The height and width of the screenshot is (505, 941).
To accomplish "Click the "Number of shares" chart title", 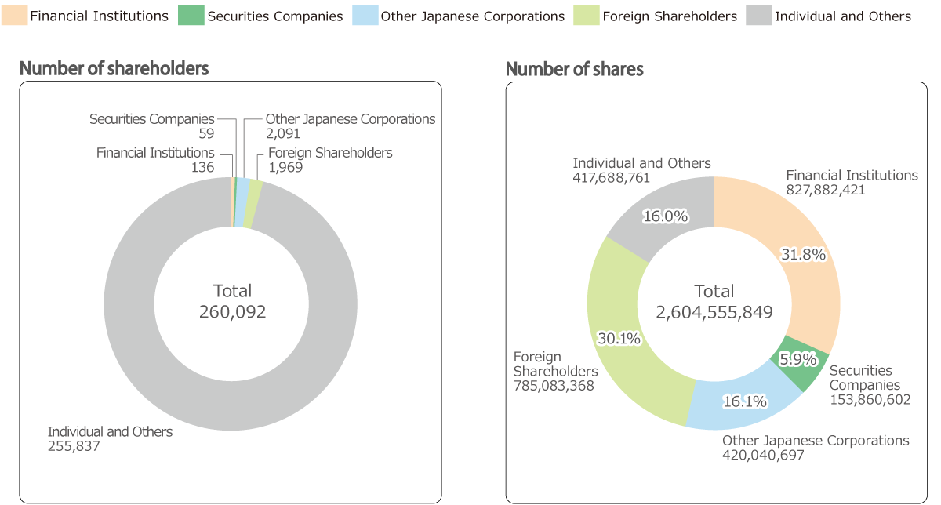I will (x=574, y=69).
